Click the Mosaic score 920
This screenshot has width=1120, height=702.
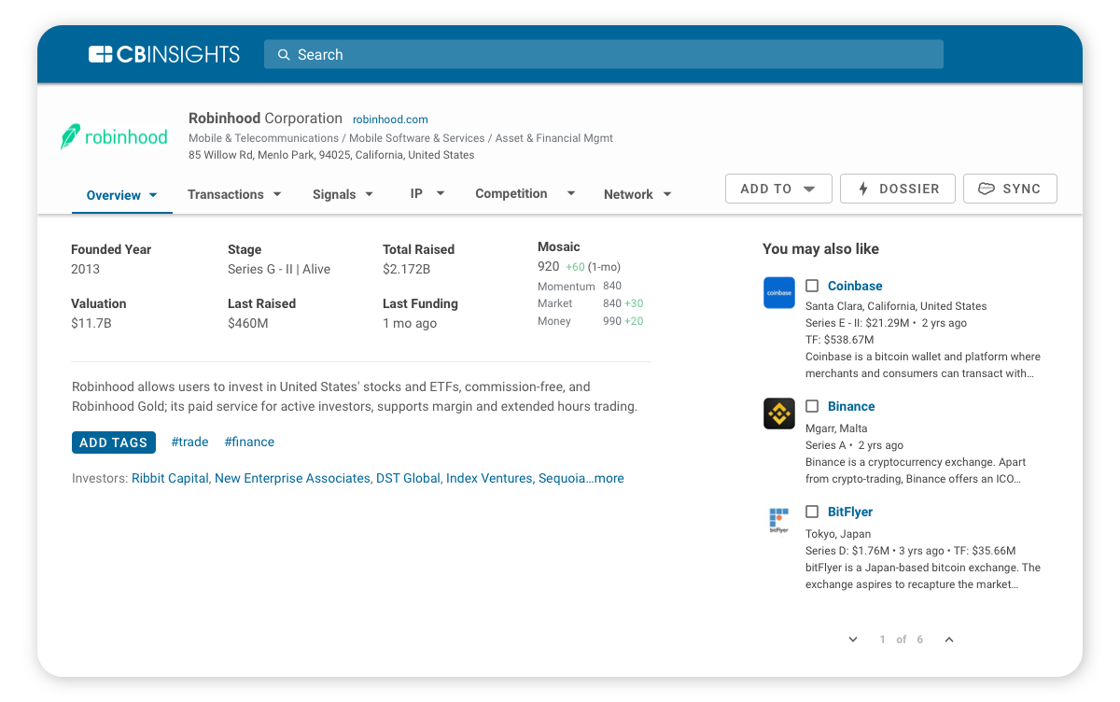[x=549, y=266]
